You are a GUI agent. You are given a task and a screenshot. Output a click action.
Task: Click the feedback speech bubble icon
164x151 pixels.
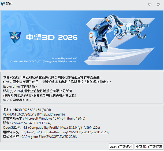coord(150,4)
